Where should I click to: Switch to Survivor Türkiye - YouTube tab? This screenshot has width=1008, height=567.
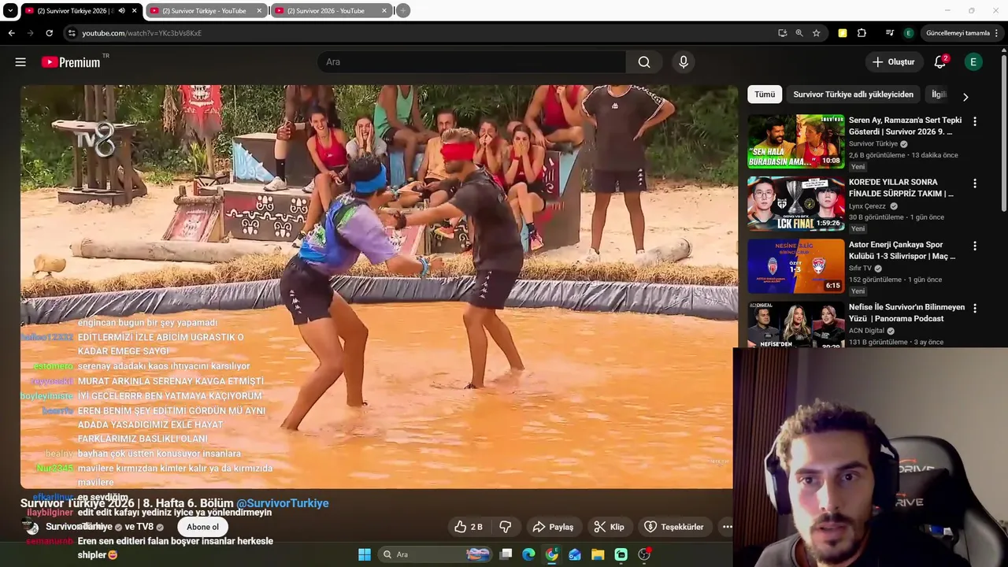click(205, 11)
